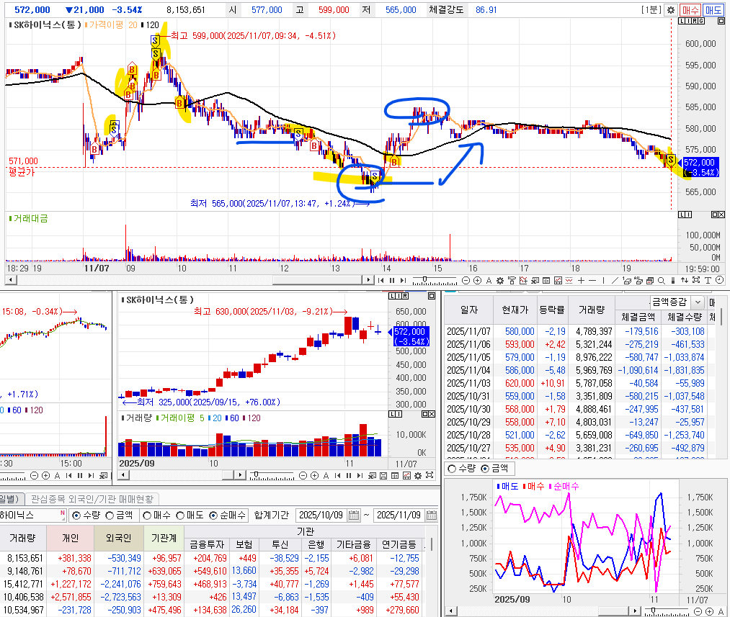730x617 pixels.
Task: Click 개인 column header
Action: coord(71,539)
